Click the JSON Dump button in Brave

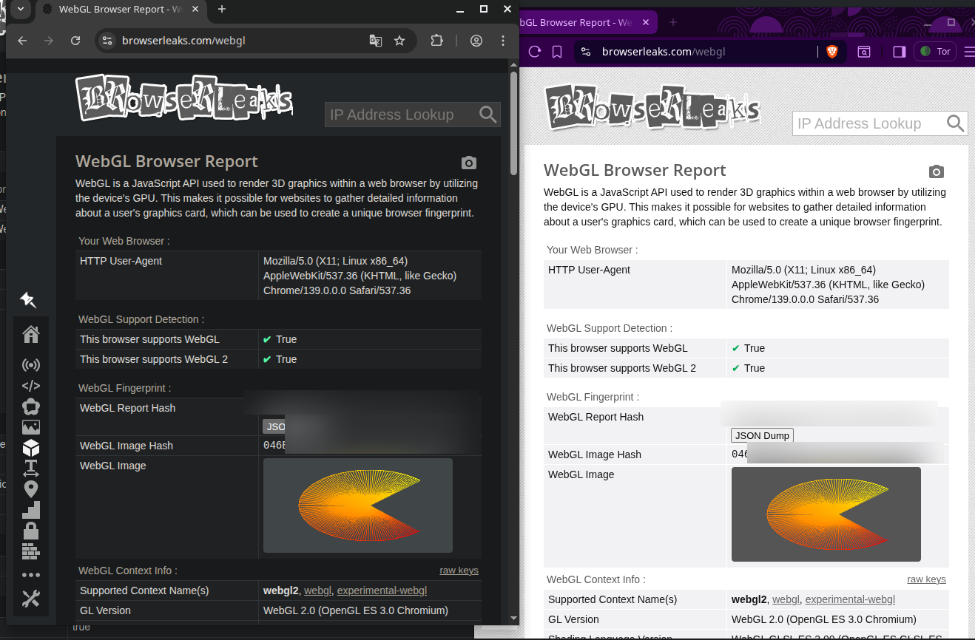(x=762, y=435)
